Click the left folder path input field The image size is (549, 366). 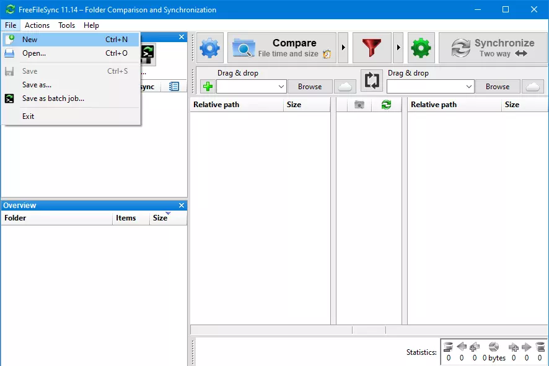coord(247,87)
